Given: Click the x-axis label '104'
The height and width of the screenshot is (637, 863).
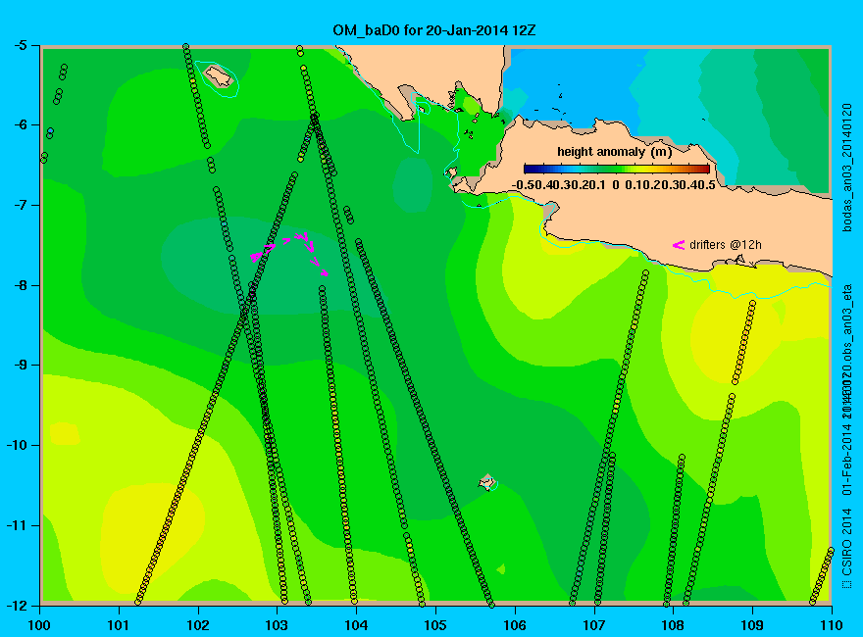Looking at the screenshot, I should click(356, 625).
